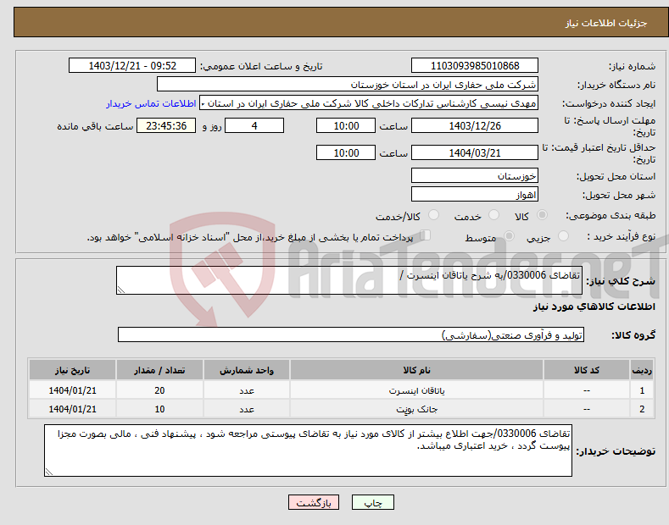The height and width of the screenshot is (525, 669).
Task: Click the توضیحات خریدار text area
Action: [x=308, y=450]
